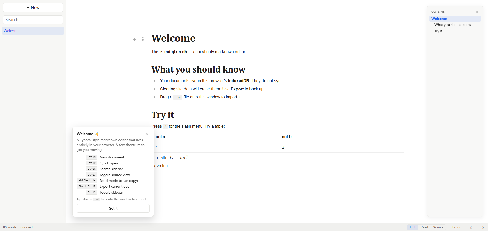The width and height of the screenshot is (488, 231).
Task: Open the Export option in status bar
Action: (x=457, y=227)
